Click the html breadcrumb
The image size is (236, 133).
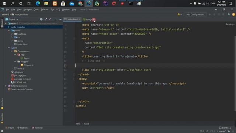click(x=78, y=124)
